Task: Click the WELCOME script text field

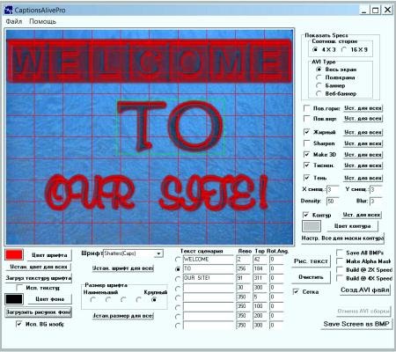Action: pyautogui.click(x=208, y=260)
